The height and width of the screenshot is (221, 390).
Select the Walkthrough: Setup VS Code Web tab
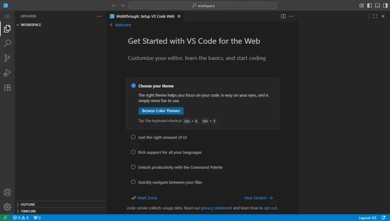click(145, 16)
